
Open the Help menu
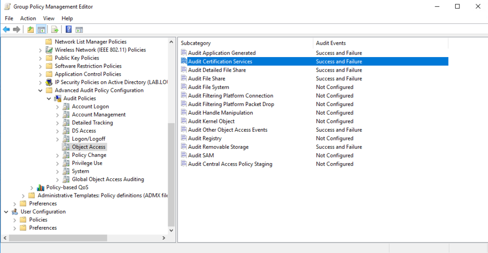67,19
